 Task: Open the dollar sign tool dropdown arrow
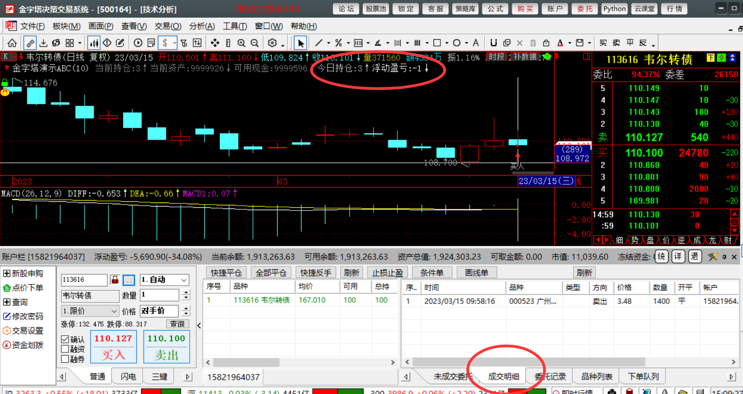pyautogui.click(x=174, y=43)
